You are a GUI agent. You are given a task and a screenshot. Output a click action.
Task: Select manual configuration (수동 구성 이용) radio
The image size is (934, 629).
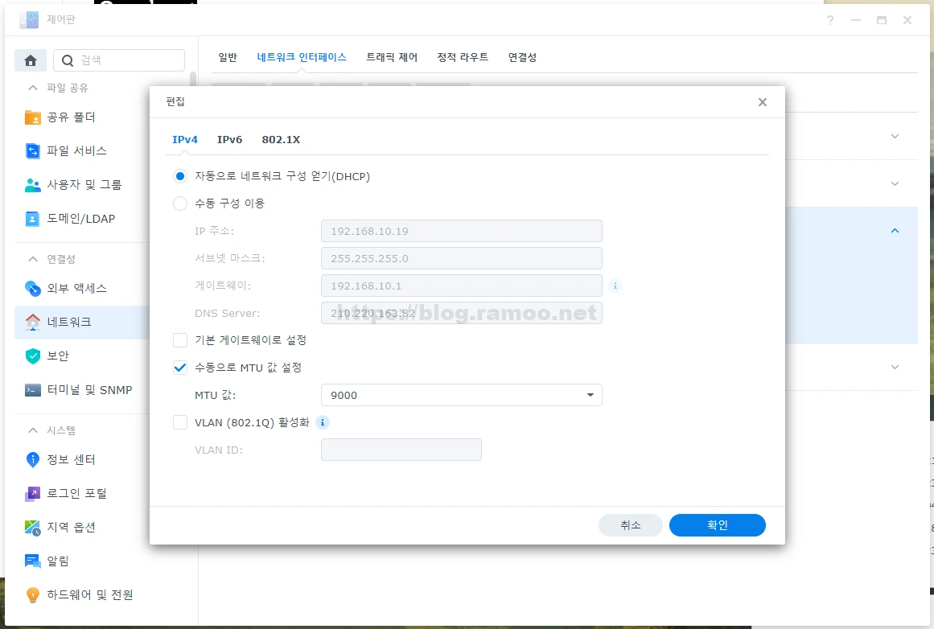pos(180,203)
